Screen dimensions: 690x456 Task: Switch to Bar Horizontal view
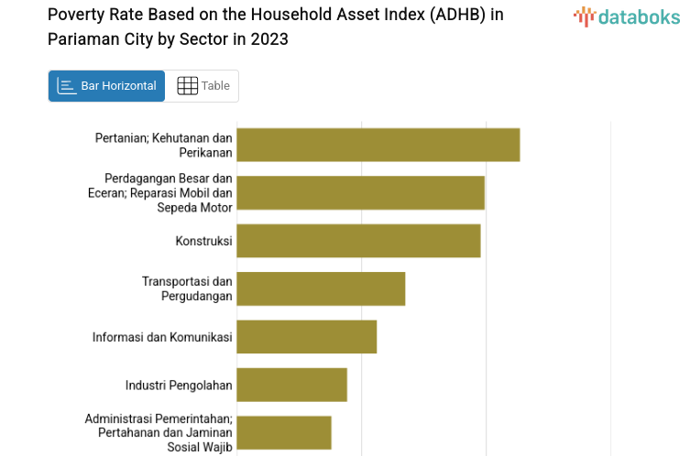[x=107, y=86]
